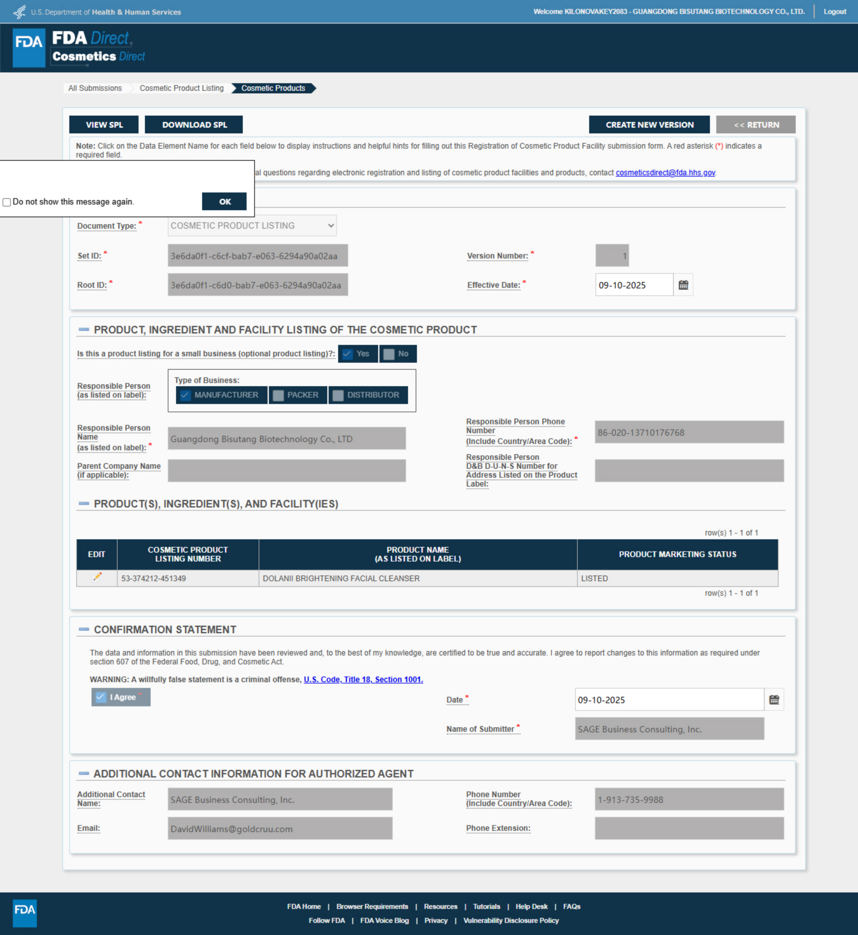Collapse the Product(s), Ingredient(s), and Facility(ies) section
Viewport: 858px width, 935px height.
tap(84, 504)
